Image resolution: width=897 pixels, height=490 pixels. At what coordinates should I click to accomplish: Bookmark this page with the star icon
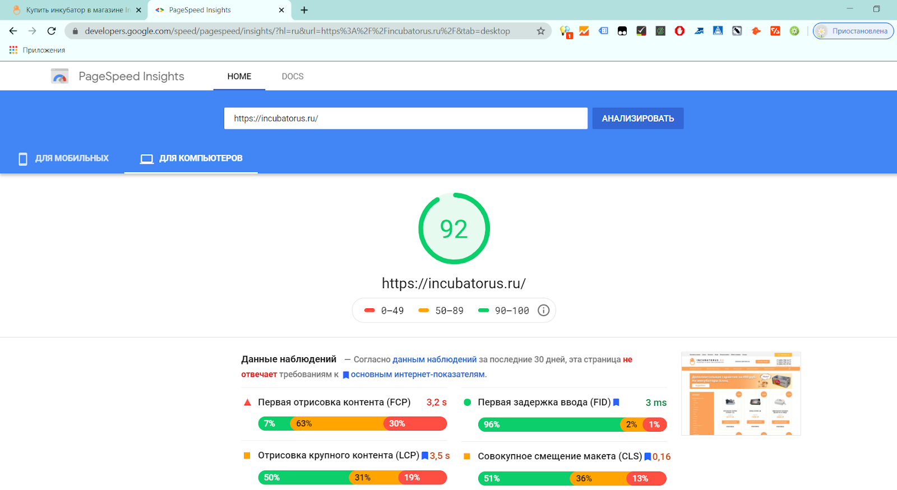(540, 31)
